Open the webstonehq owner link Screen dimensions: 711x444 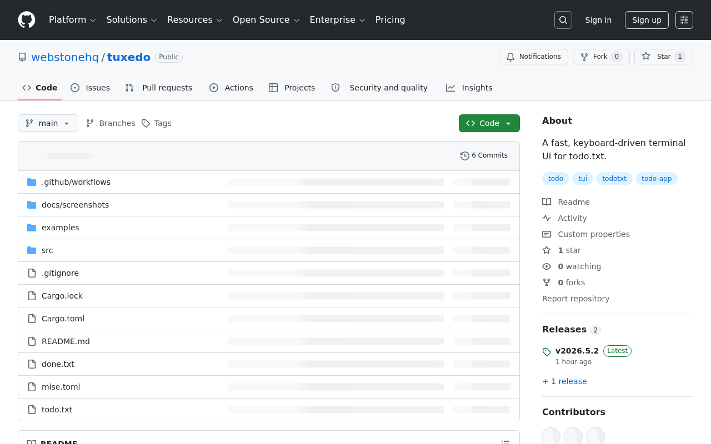tap(65, 57)
